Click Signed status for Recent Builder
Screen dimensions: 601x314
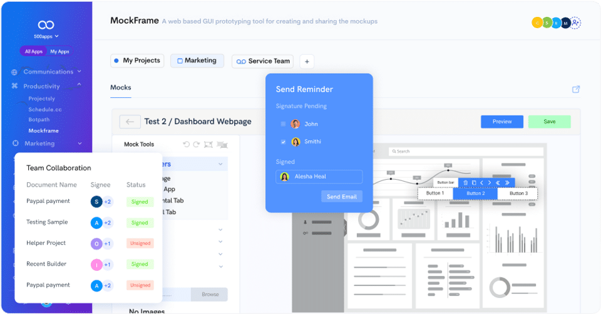tap(140, 264)
